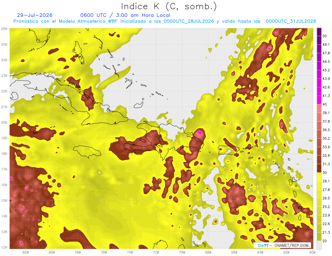Click the colorbar value '43.9'
The image size is (332, 256).
326,79
